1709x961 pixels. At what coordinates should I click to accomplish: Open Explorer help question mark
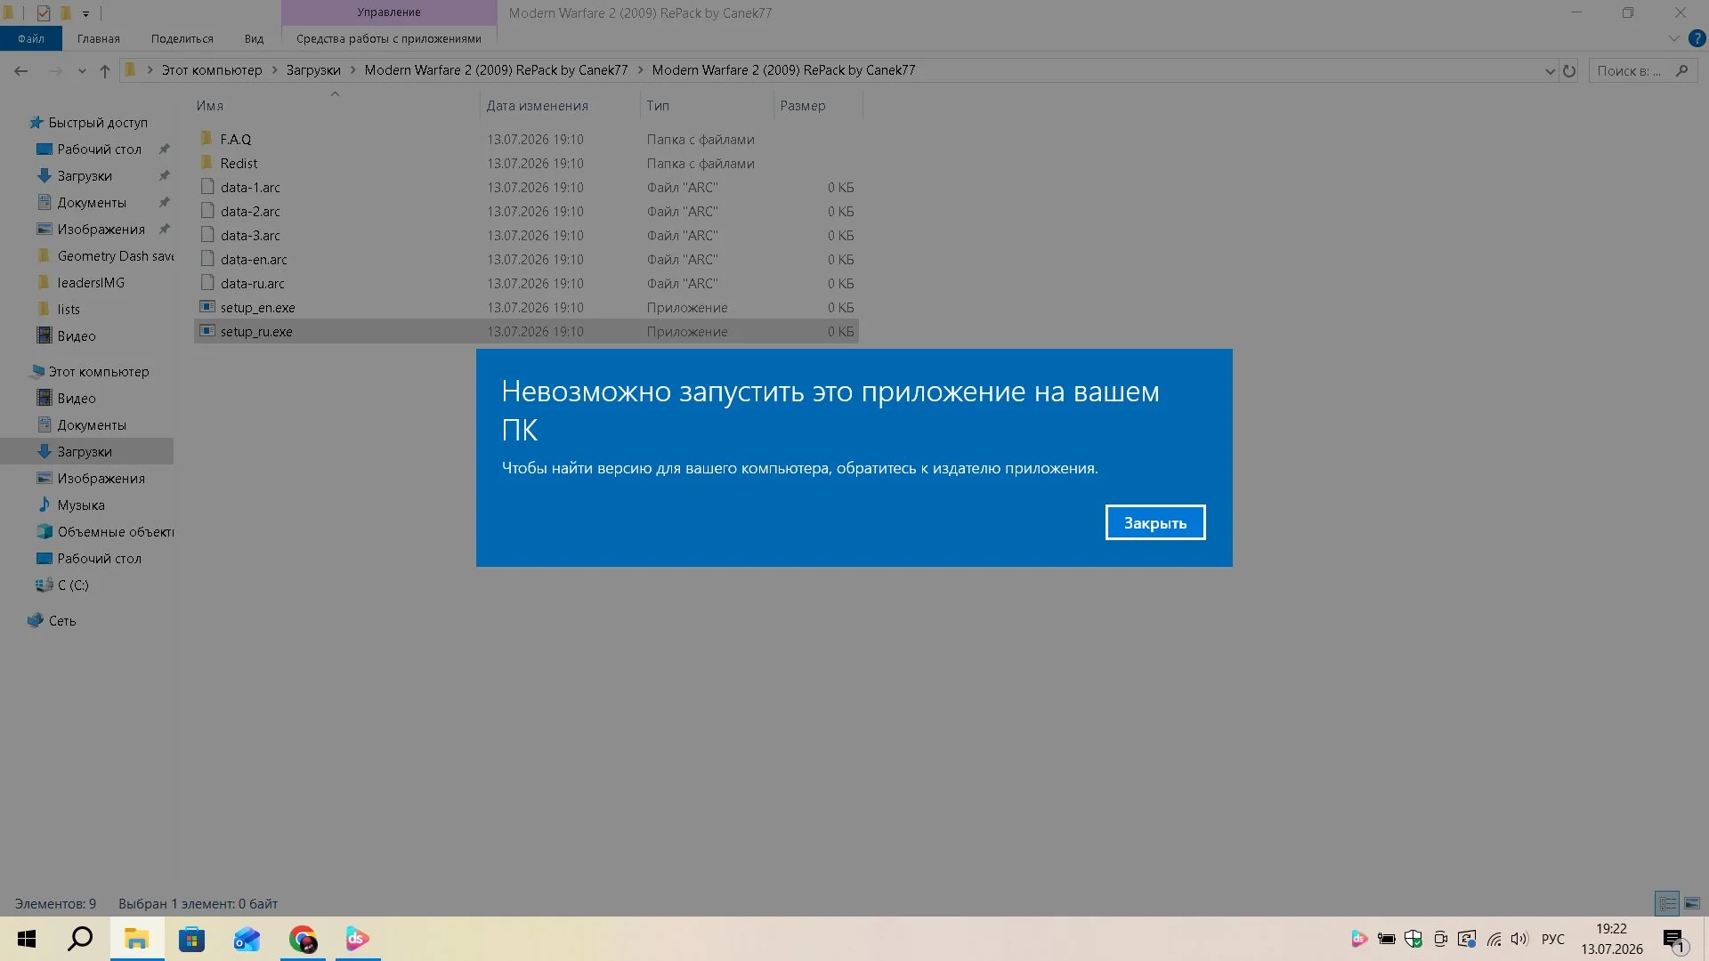pos(1697,38)
